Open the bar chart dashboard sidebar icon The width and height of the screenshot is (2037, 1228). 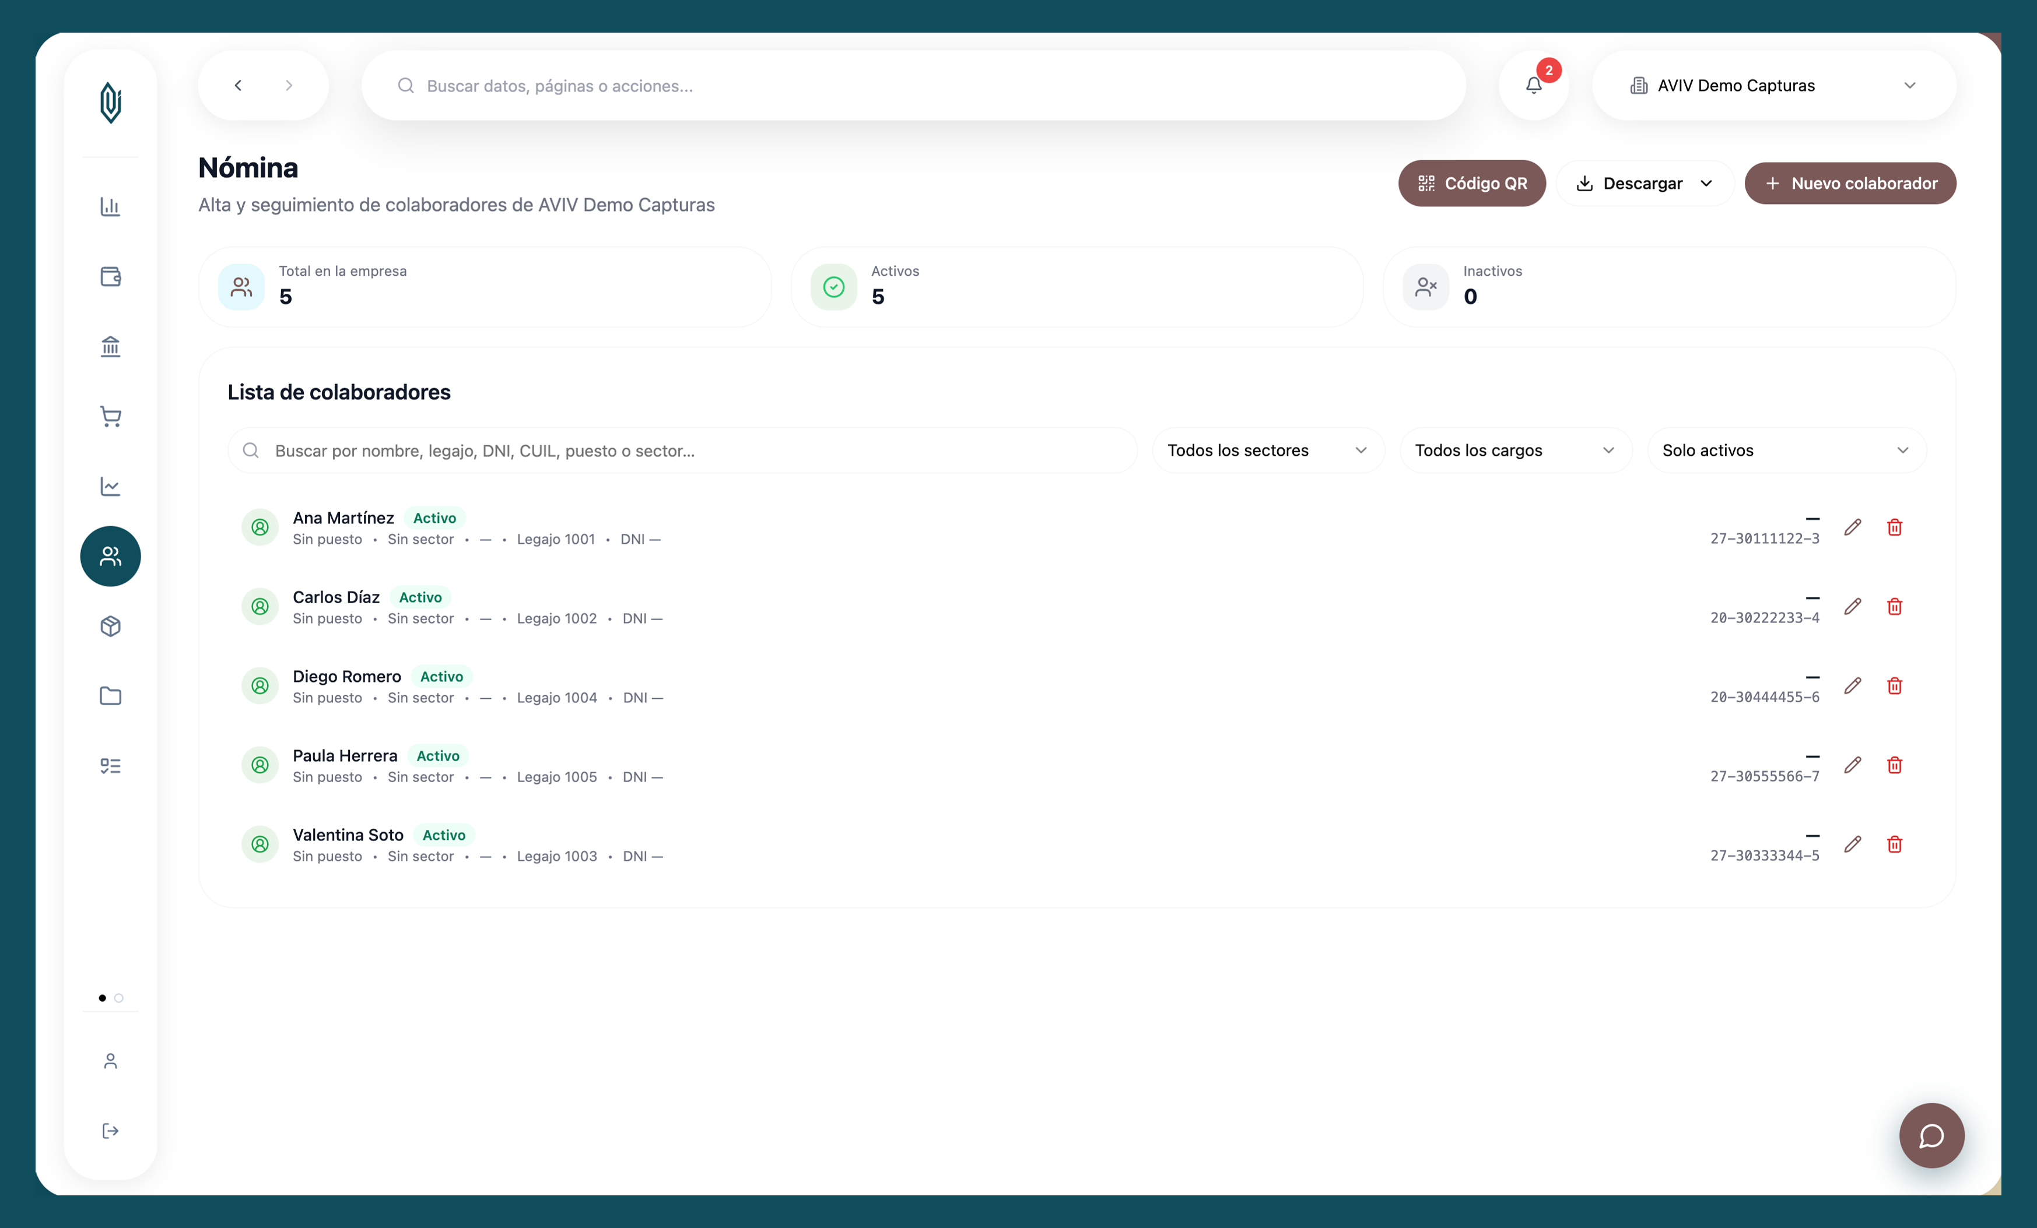111,206
